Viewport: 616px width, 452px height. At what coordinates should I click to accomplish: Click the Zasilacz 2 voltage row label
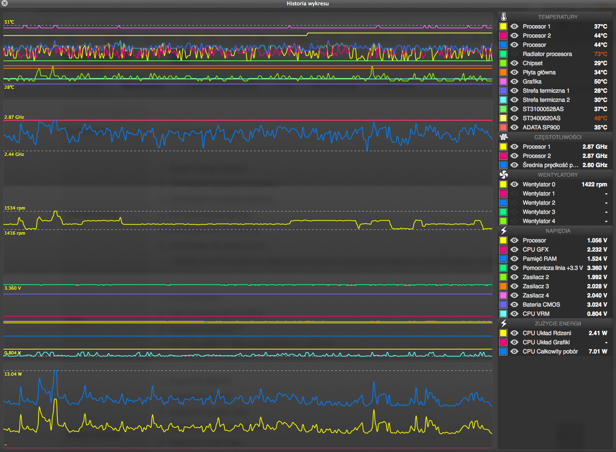click(x=536, y=277)
